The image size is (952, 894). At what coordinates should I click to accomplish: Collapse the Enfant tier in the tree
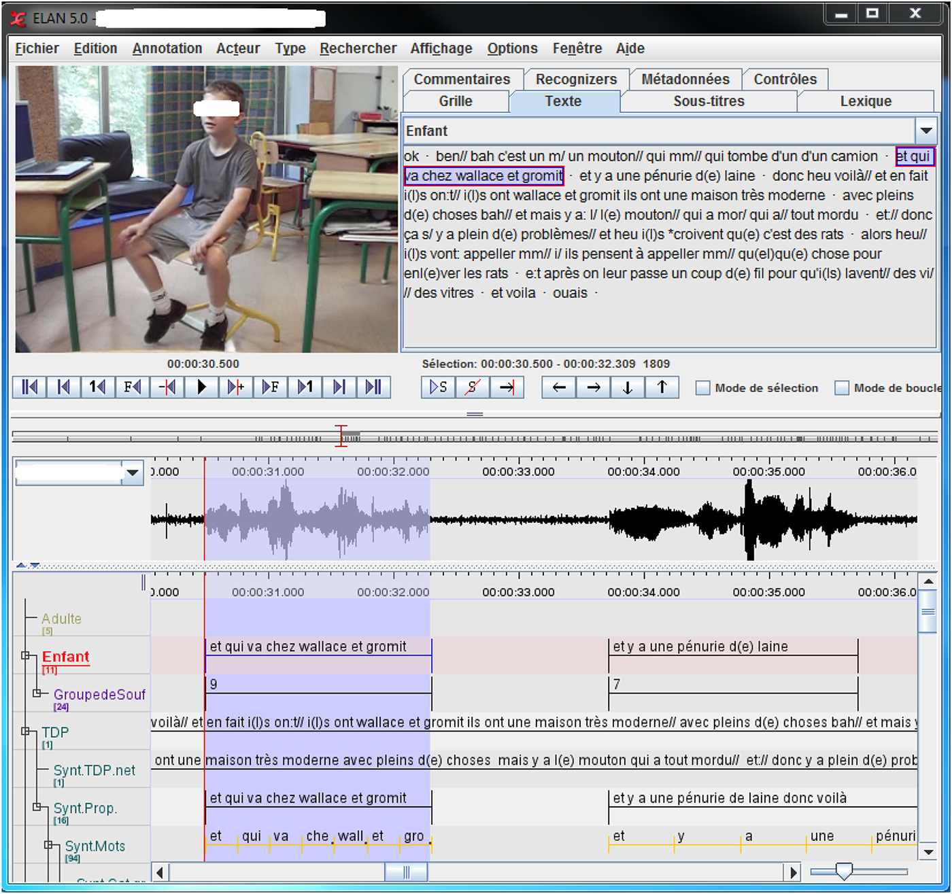26,655
